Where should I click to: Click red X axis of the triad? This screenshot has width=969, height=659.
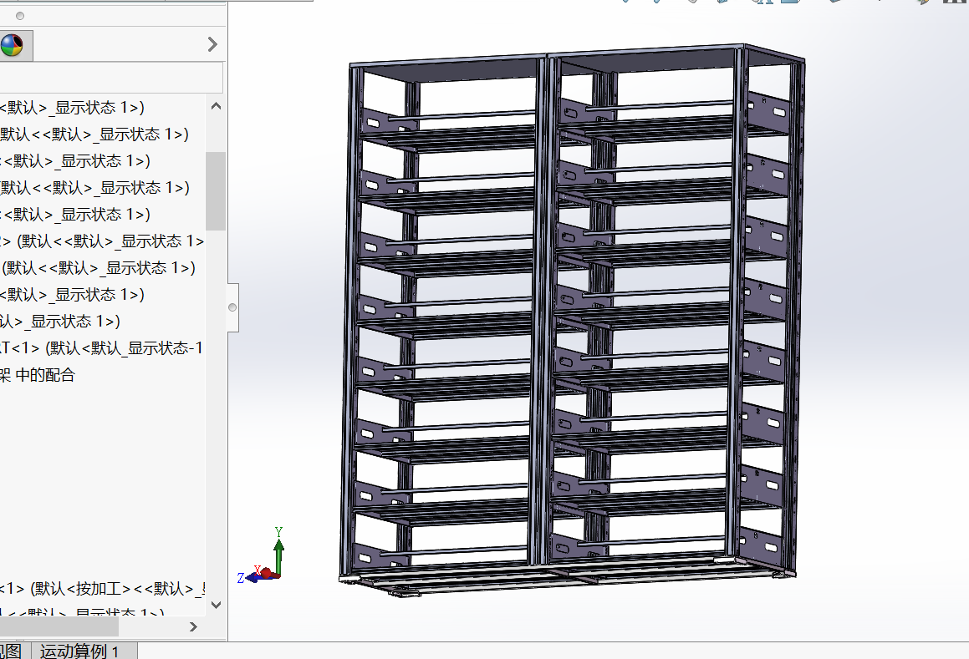[x=267, y=574]
